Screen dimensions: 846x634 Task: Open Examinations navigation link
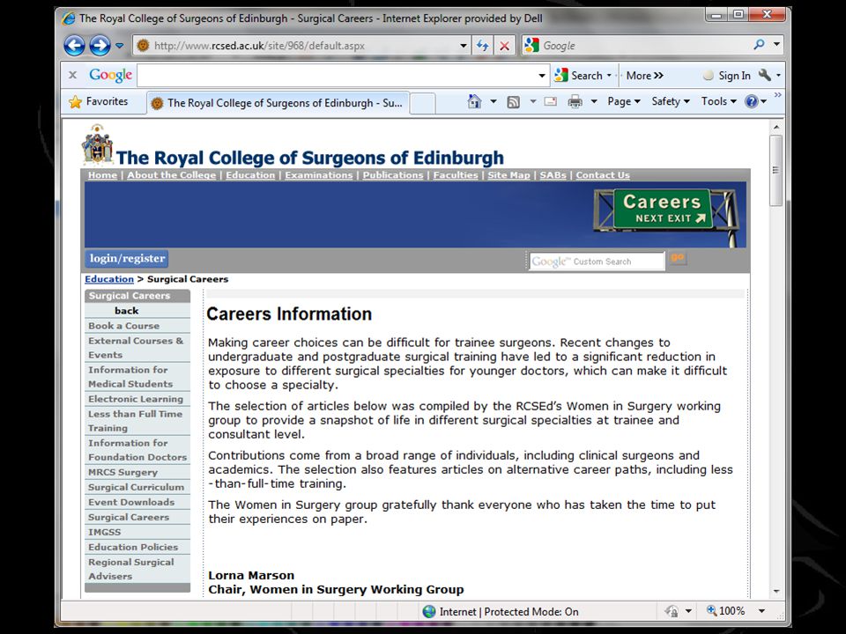coord(319,175)
